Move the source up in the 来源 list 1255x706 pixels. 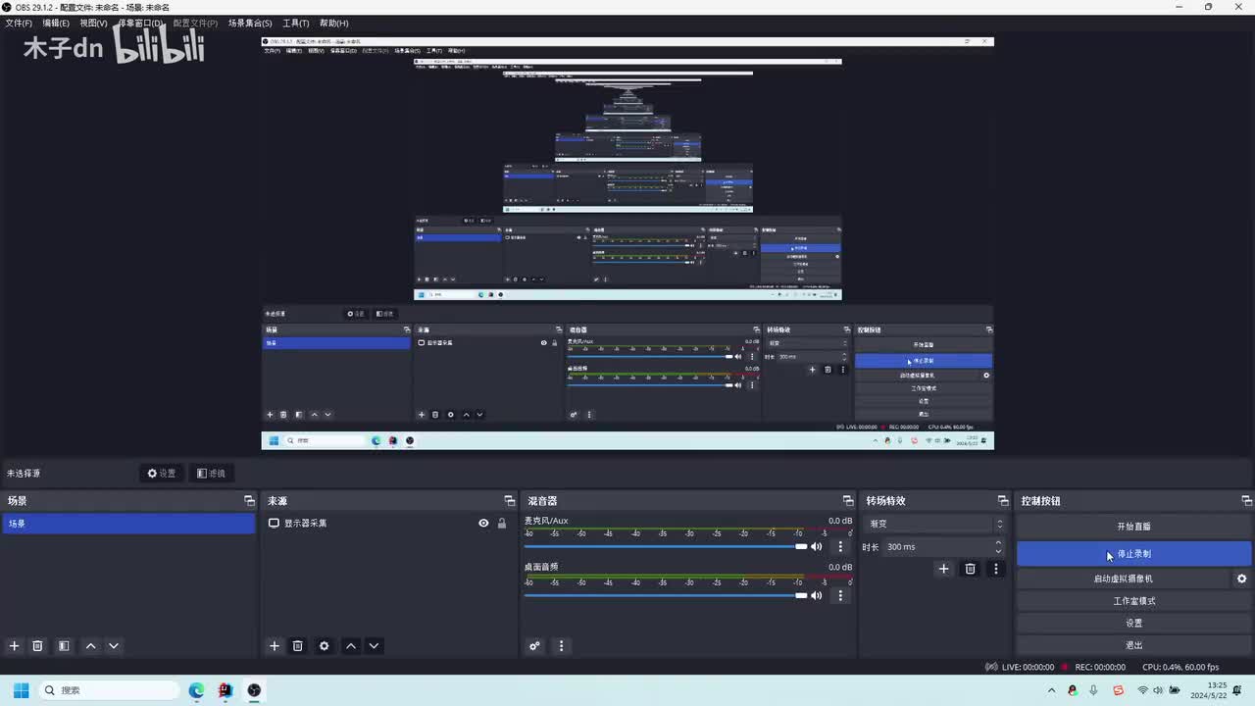tap(350, 646)
